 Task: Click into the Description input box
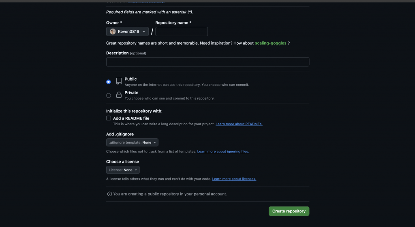pos(207,62)
